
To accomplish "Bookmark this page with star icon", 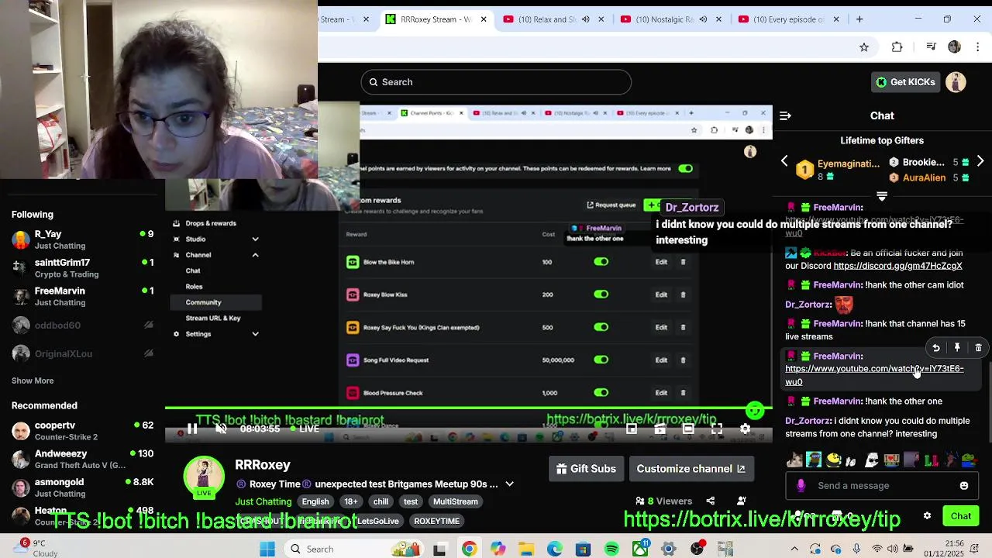I will coord(864,47).
